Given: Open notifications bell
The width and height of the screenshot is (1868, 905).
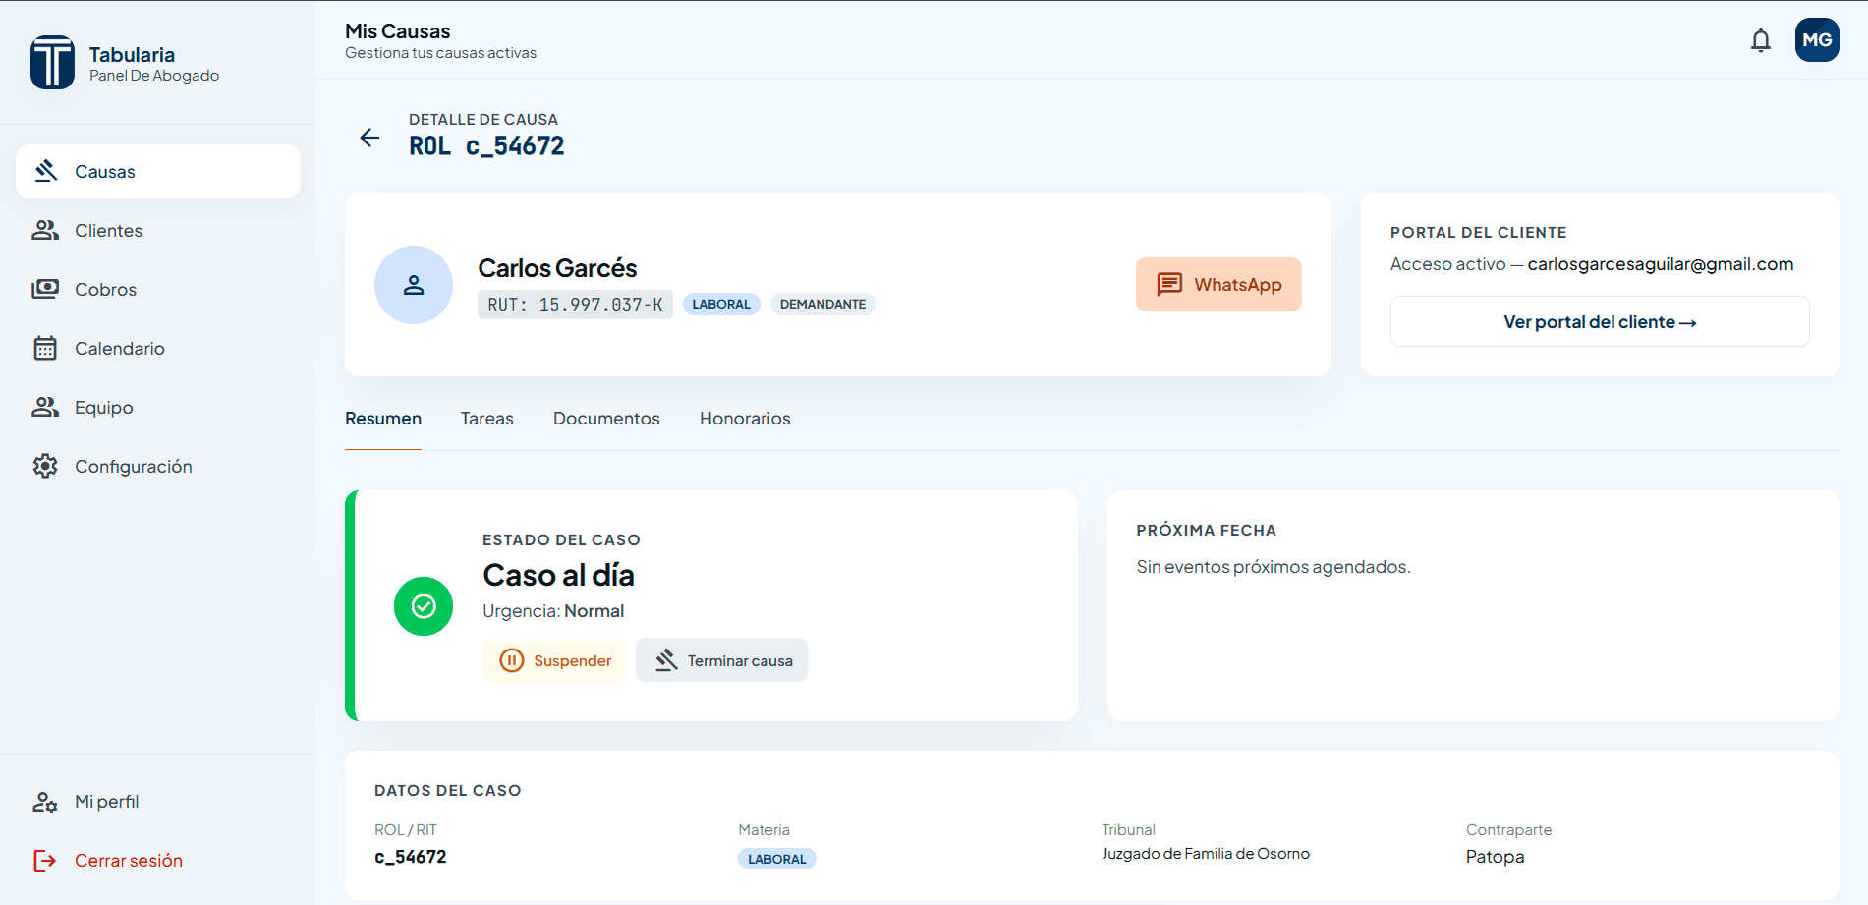Looking at the screenshot, I should tap(1761, 40).
